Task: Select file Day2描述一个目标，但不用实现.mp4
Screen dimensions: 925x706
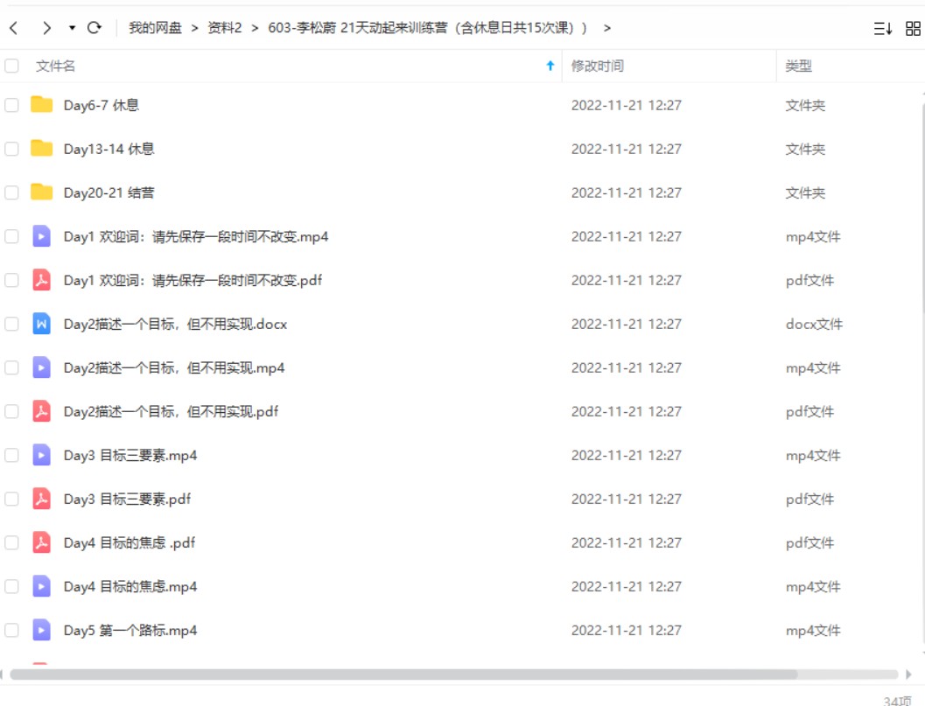Action: click(x=174, y=367)
